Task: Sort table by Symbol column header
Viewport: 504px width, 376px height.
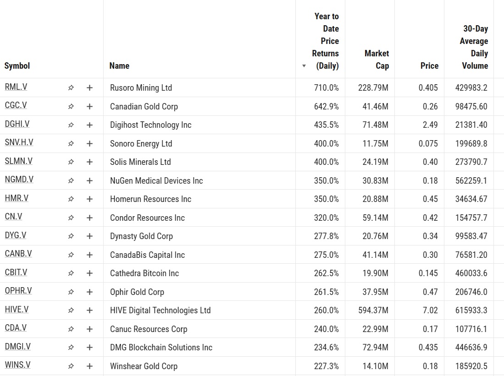Action: (17, 65)
